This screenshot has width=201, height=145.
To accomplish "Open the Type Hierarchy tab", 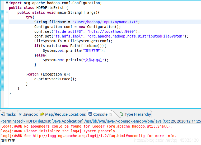I will click(x=135, y=114).
